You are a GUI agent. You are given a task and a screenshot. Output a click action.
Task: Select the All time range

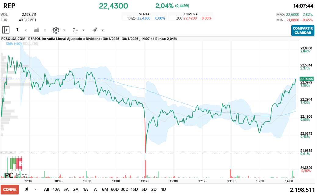click(47, 190)
